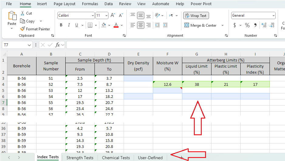Decrease indent in cell
Viewport: 285px width, 161px height.
pyautogui.click(x=157, y=25)
